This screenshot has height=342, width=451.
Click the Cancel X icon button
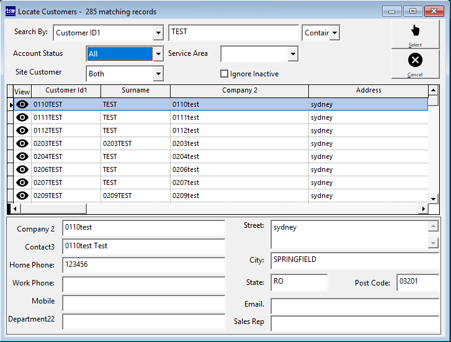click(x=415, y=63)
